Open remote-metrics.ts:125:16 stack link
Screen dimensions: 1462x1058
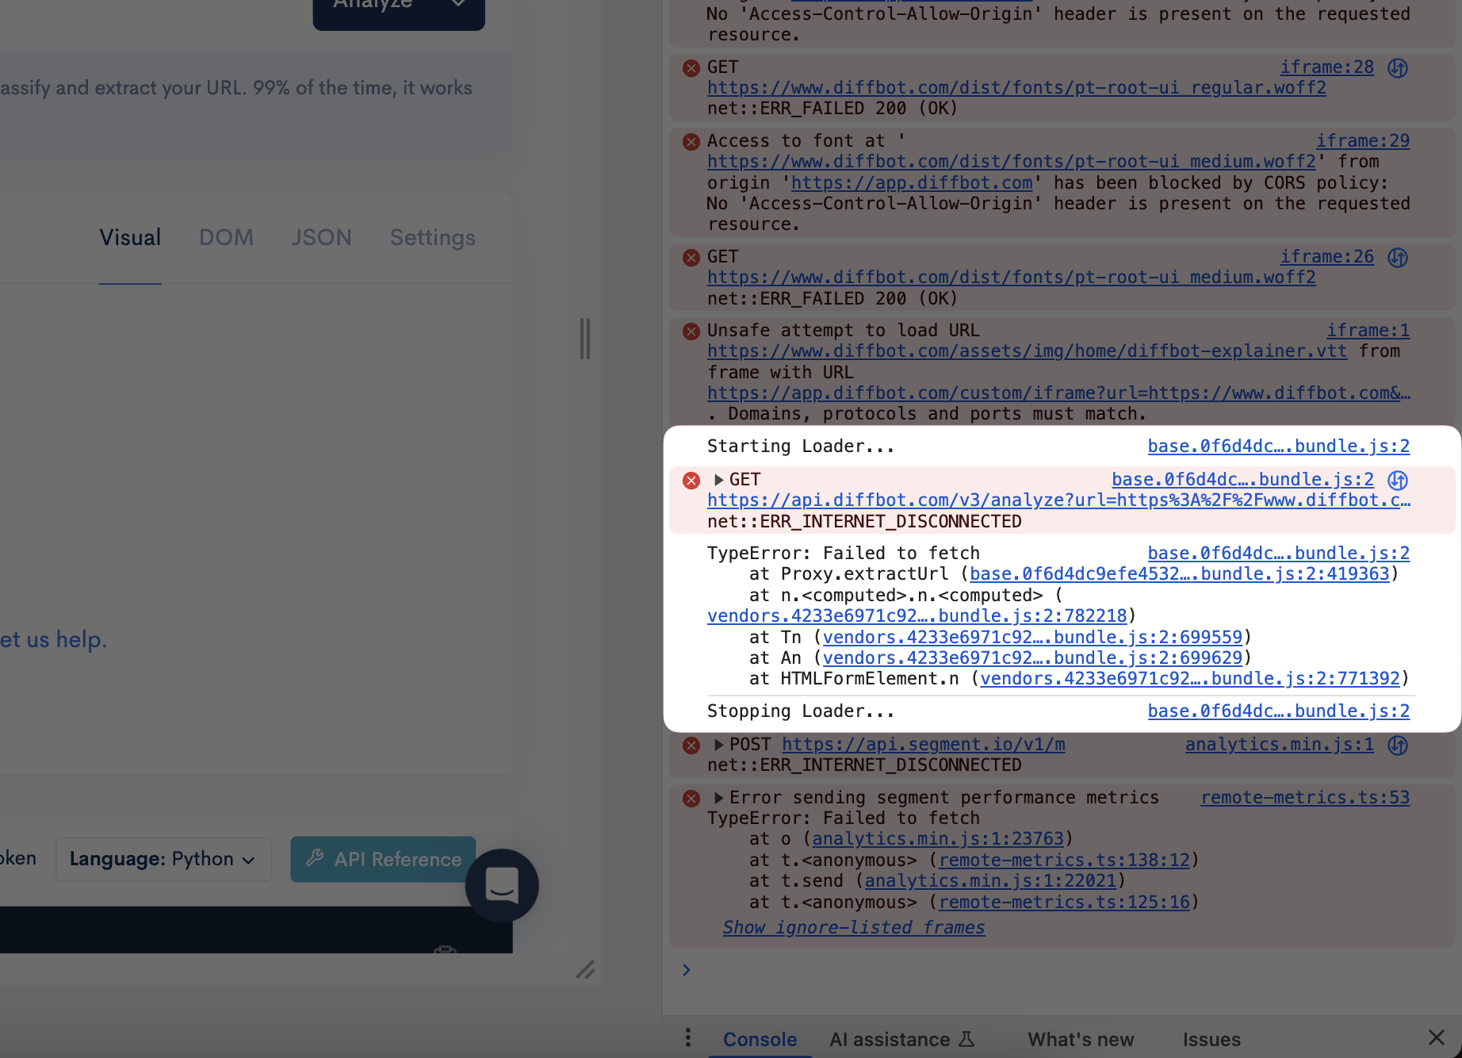coord(1065,903)
